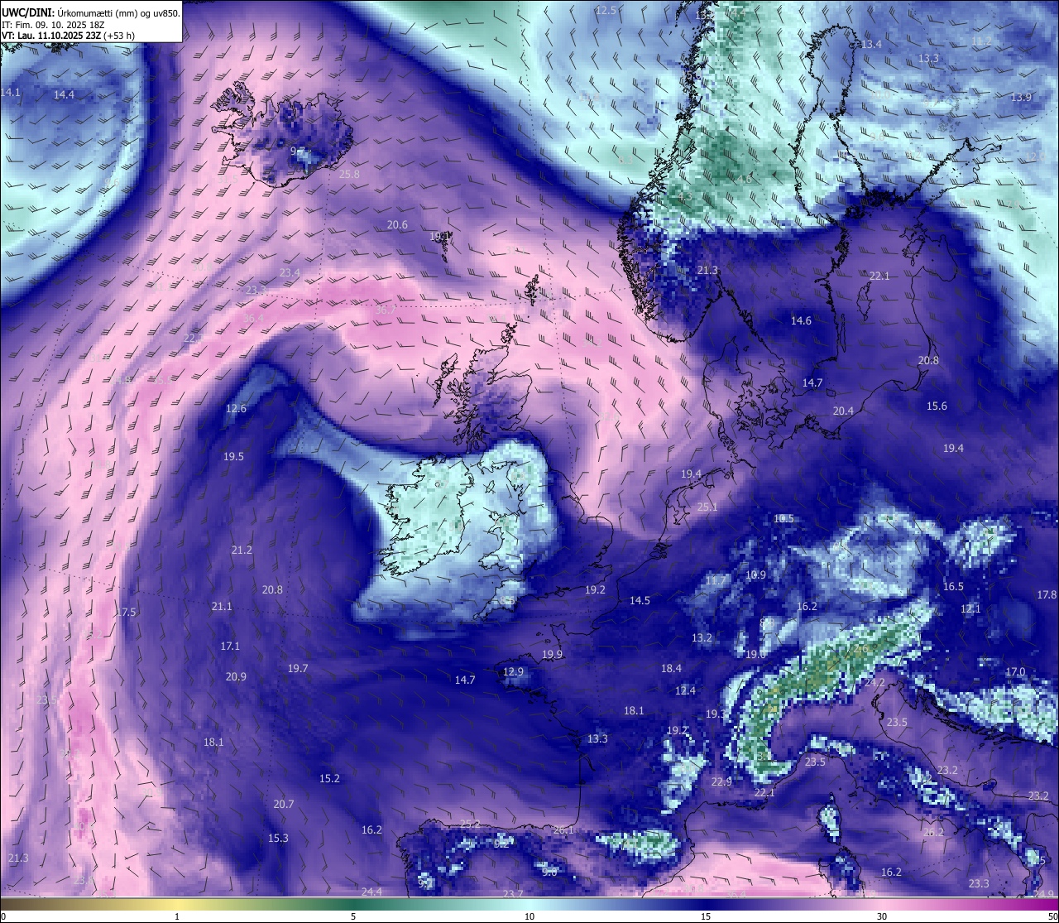This screenshot has width=1059, height=923.
Task: Click the 16.5 value label
Action: [953, 587]
